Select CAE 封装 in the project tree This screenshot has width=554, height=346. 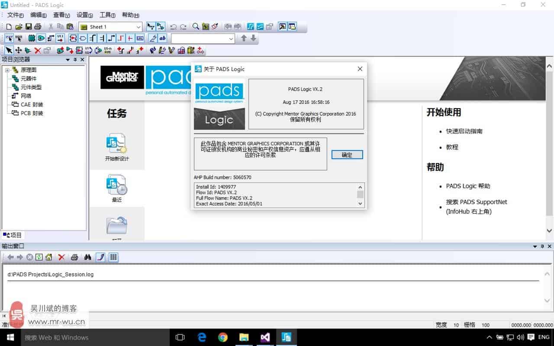tap(32, 105)
